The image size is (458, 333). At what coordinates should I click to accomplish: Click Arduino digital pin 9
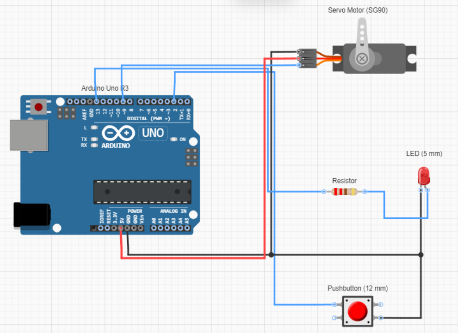coord(123,101)
